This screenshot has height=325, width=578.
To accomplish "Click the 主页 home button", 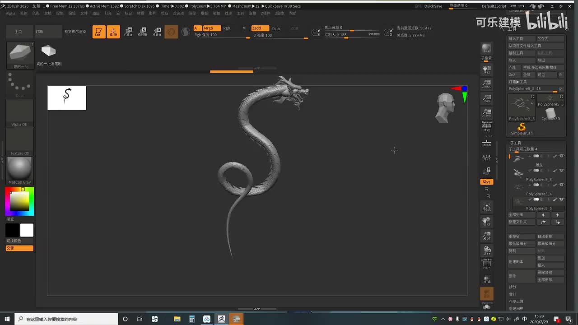I will point(19,32).
